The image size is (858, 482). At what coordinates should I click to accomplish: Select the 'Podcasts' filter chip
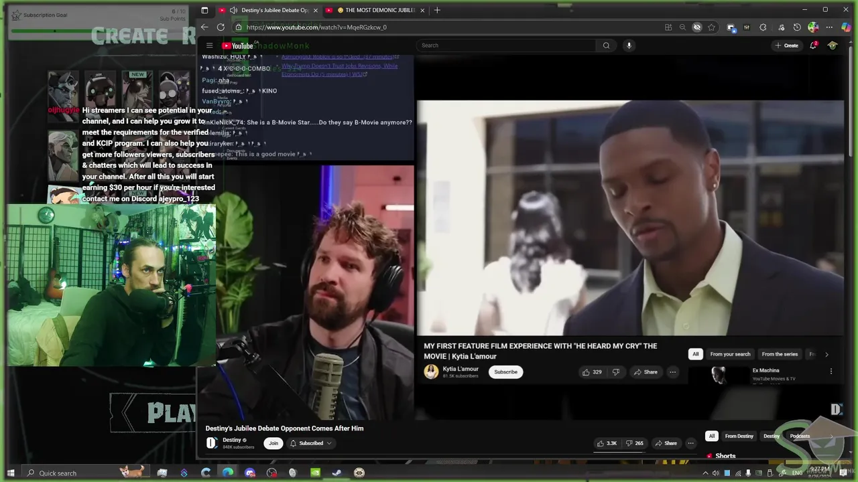click(x=800, y=436)
